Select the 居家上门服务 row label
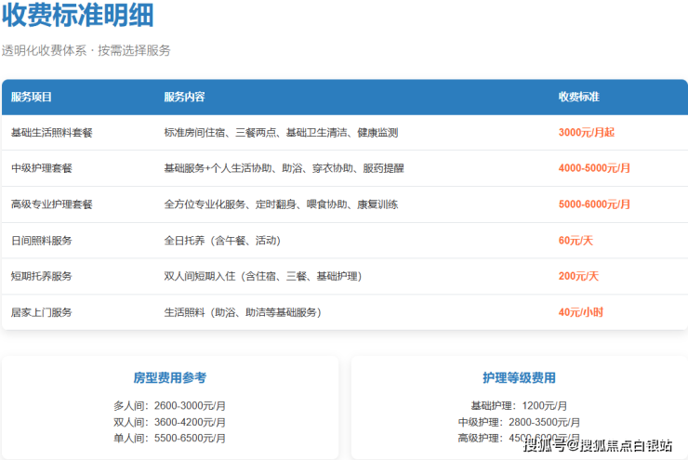The image size is (688, 460). point(42,312)
